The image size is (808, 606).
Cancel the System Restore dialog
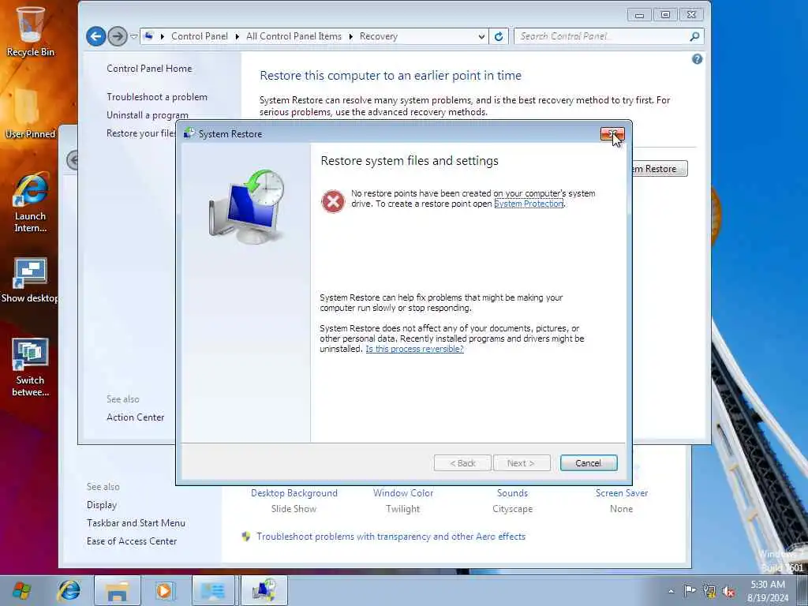(x=589, y=462)
